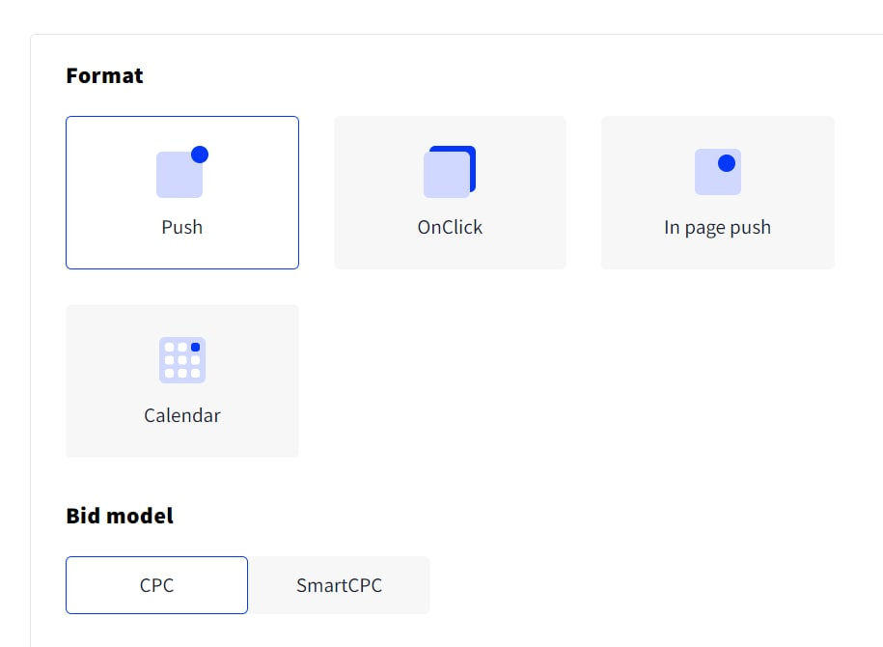
Task: Click the "Push" text label
Action: (x=182, y=228)
